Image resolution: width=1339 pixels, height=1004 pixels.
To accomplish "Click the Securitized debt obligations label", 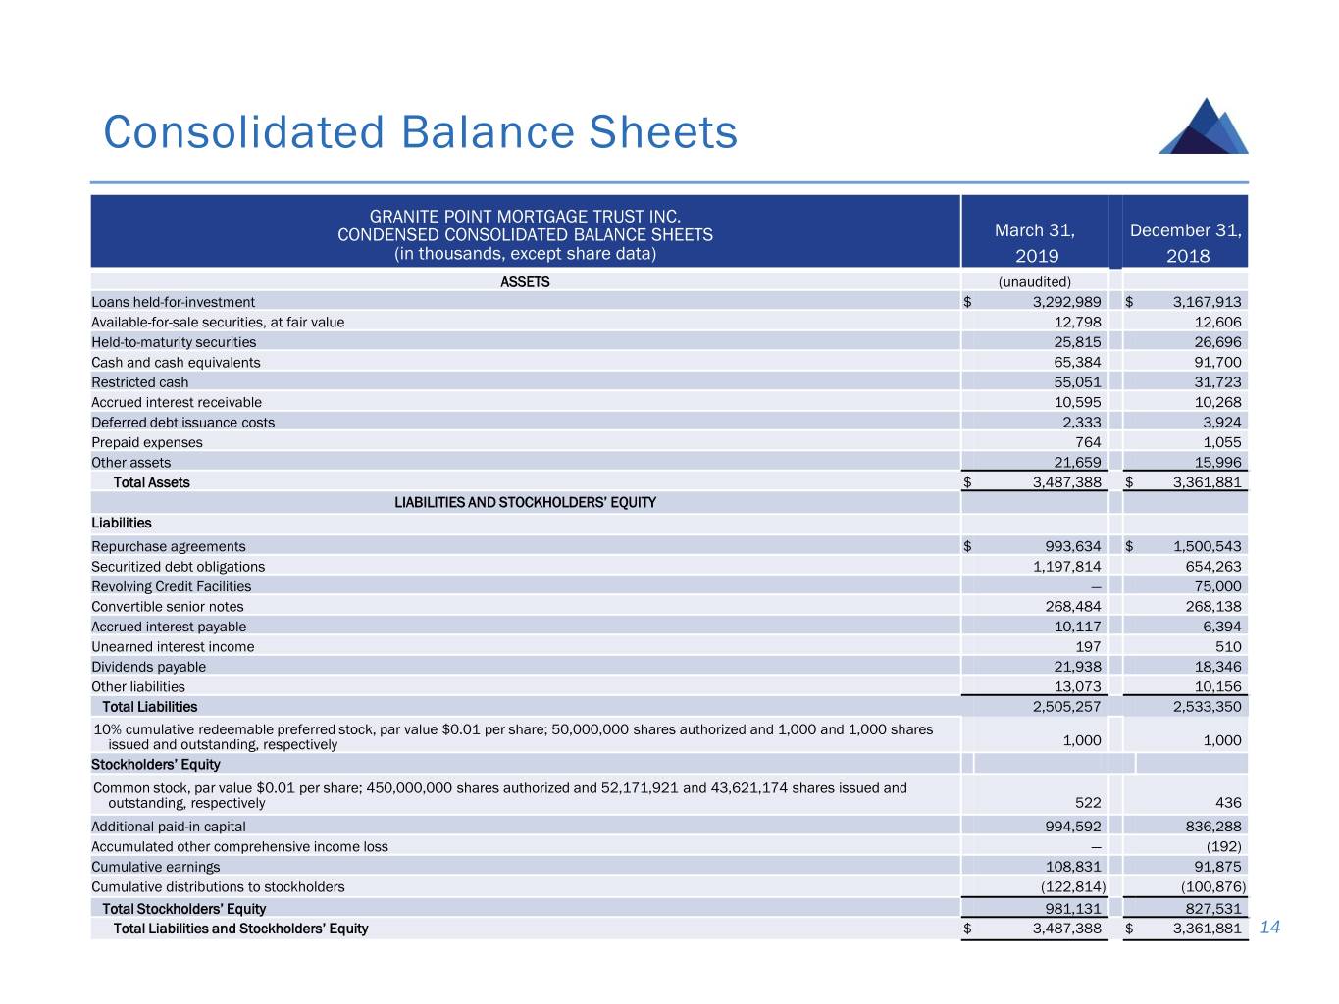I will 178,567.
